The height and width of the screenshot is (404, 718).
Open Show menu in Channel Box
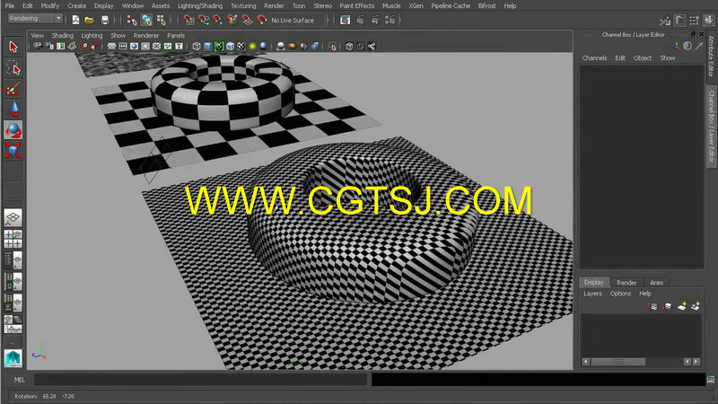(667, 57)
